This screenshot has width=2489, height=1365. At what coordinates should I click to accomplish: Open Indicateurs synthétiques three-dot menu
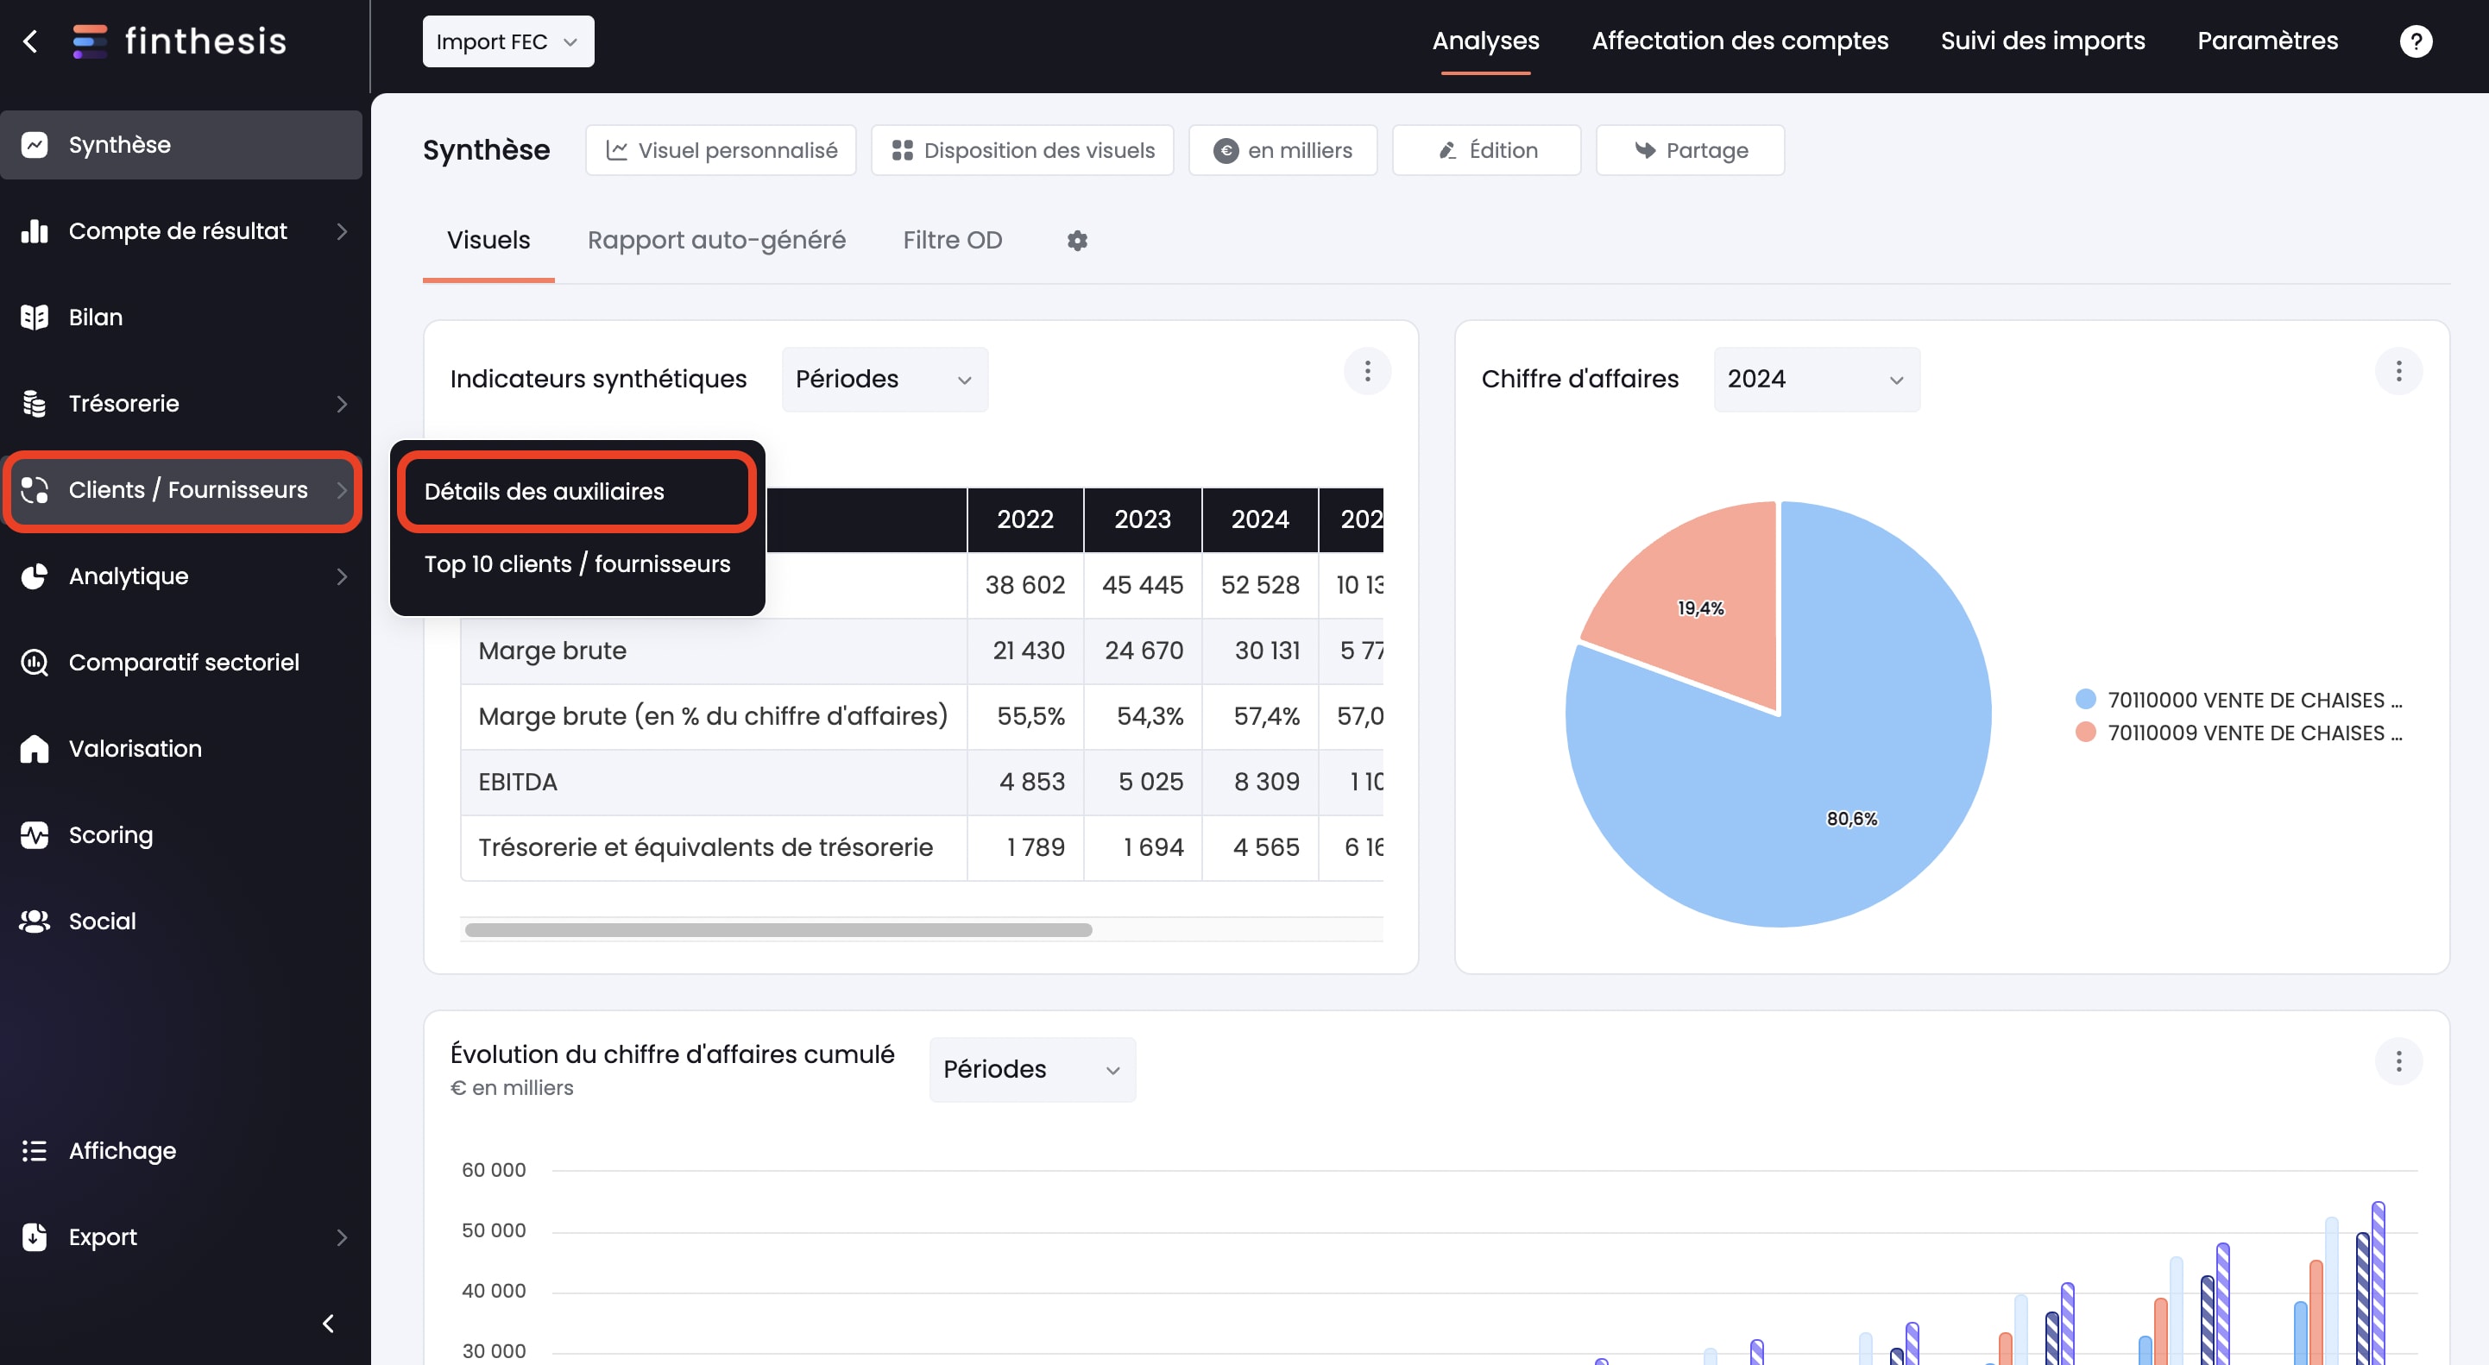coord(1367,372)
